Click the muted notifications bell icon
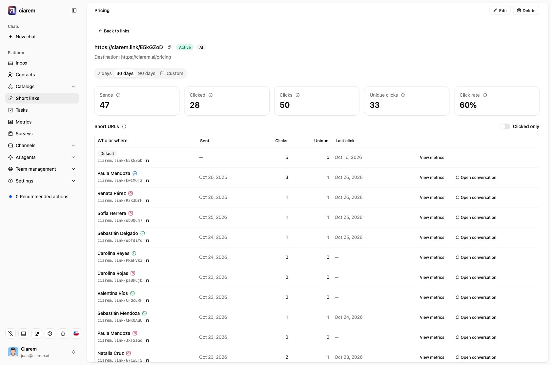Image resolution: width=551 pixels, height=365 pixels. 10,334
